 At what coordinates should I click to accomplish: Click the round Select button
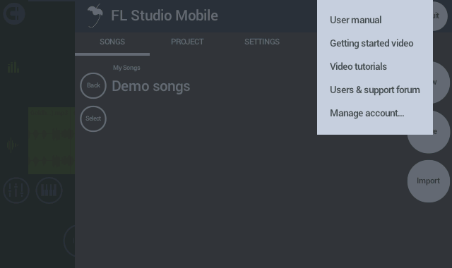[x=93, y=118]
